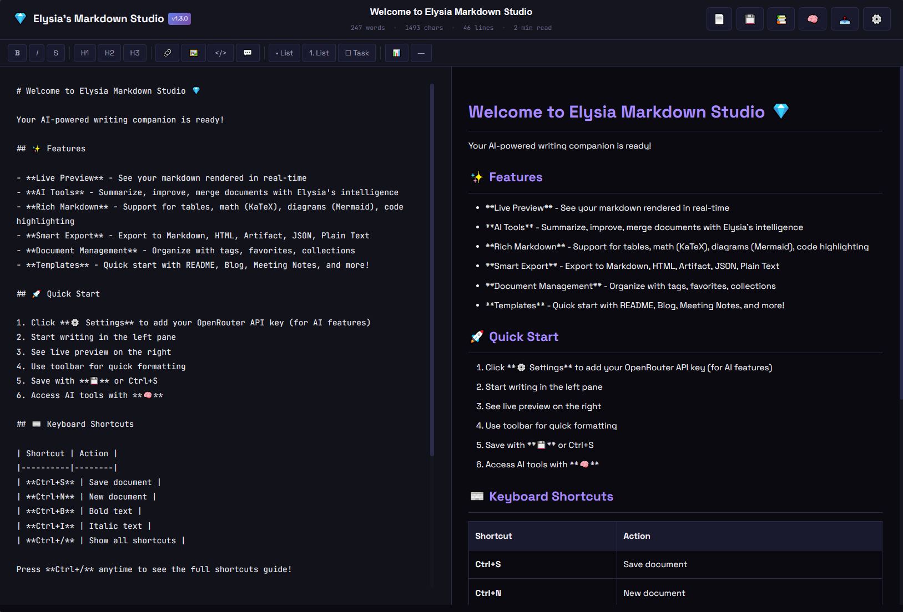Export the current document

tap(844, 18)
